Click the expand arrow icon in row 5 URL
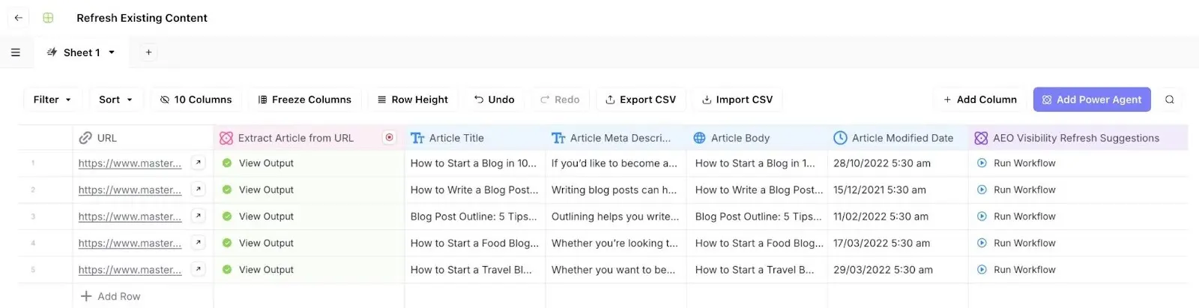Viewport: 1199px width, 308px height. (x=198, y=269)
